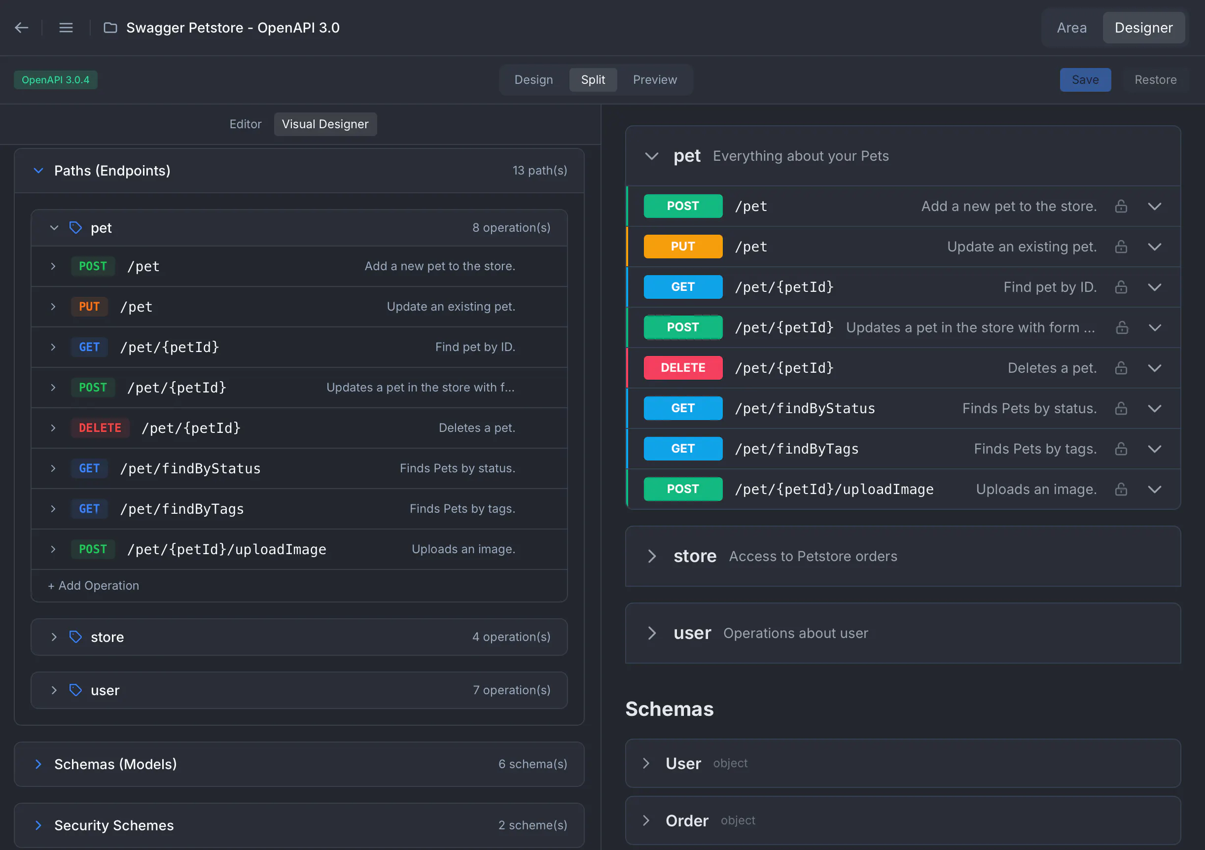The height and width of the screenshot is (850, 1205).
Task: Expand the user section in preview
Action: point(651,633)
